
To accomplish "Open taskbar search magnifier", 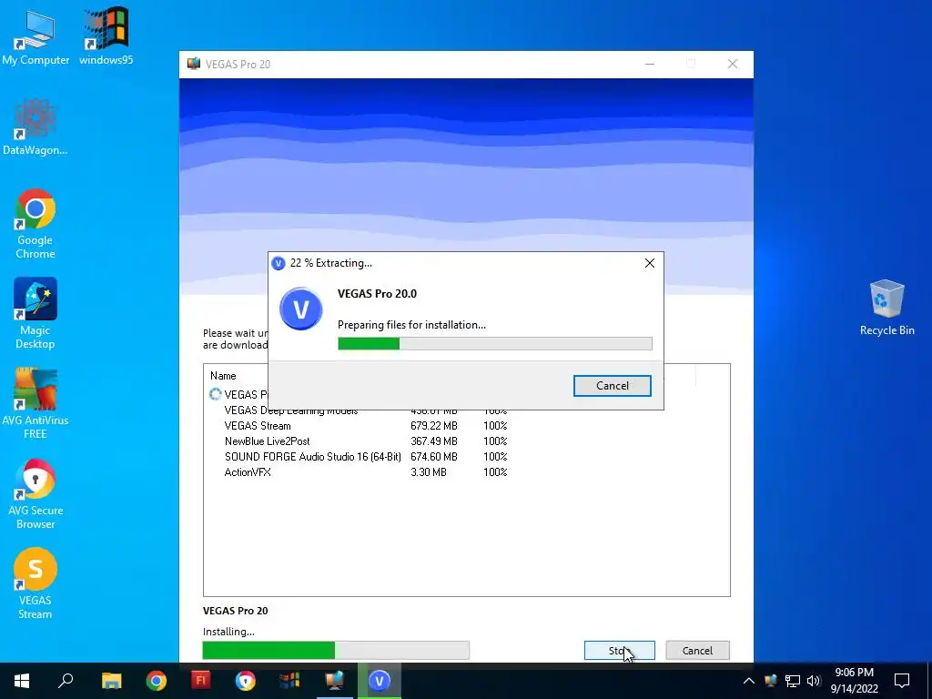I will click(66, 681).
